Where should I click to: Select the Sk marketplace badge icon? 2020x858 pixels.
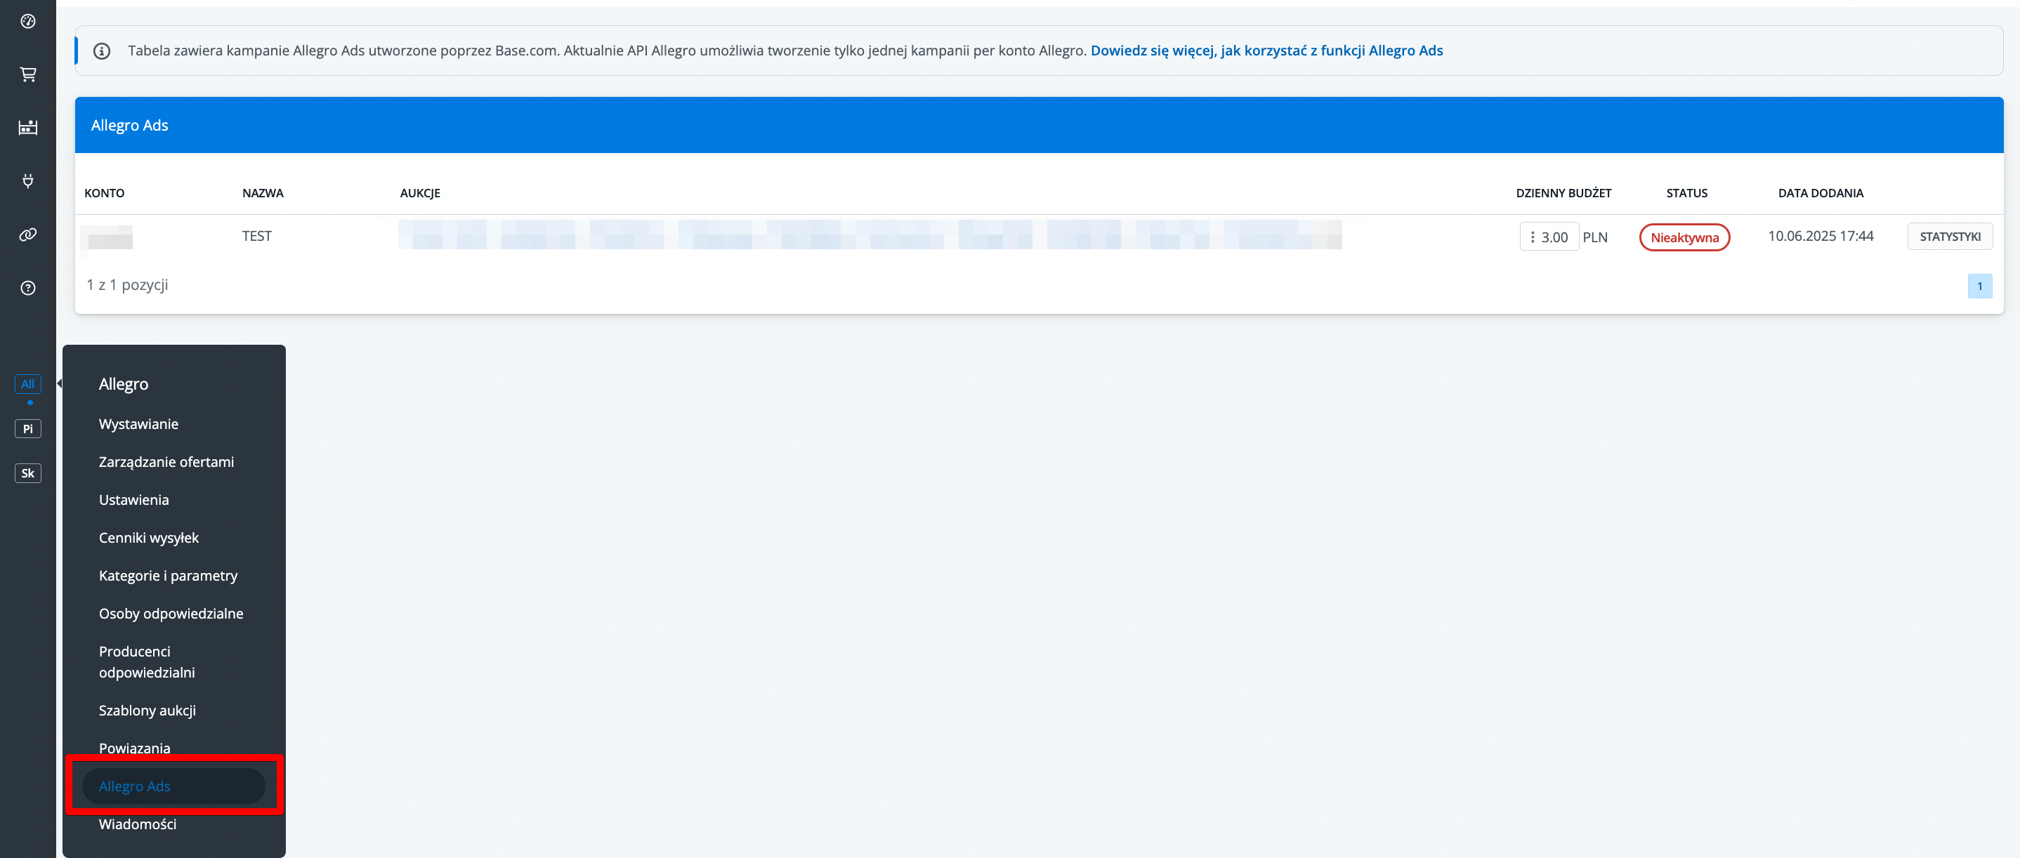(x=27, y=473)
